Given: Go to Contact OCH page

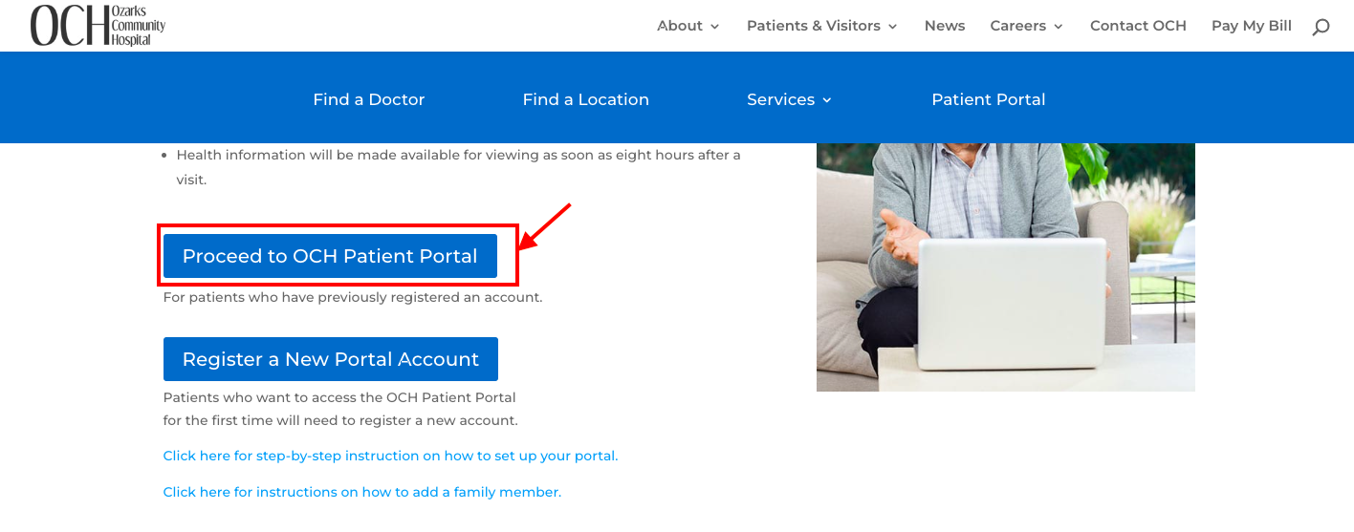Looking at the screenshot, I should point(1138,26).
